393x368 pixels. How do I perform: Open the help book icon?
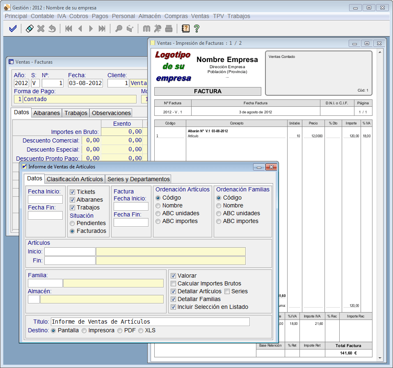coord(185,29)
